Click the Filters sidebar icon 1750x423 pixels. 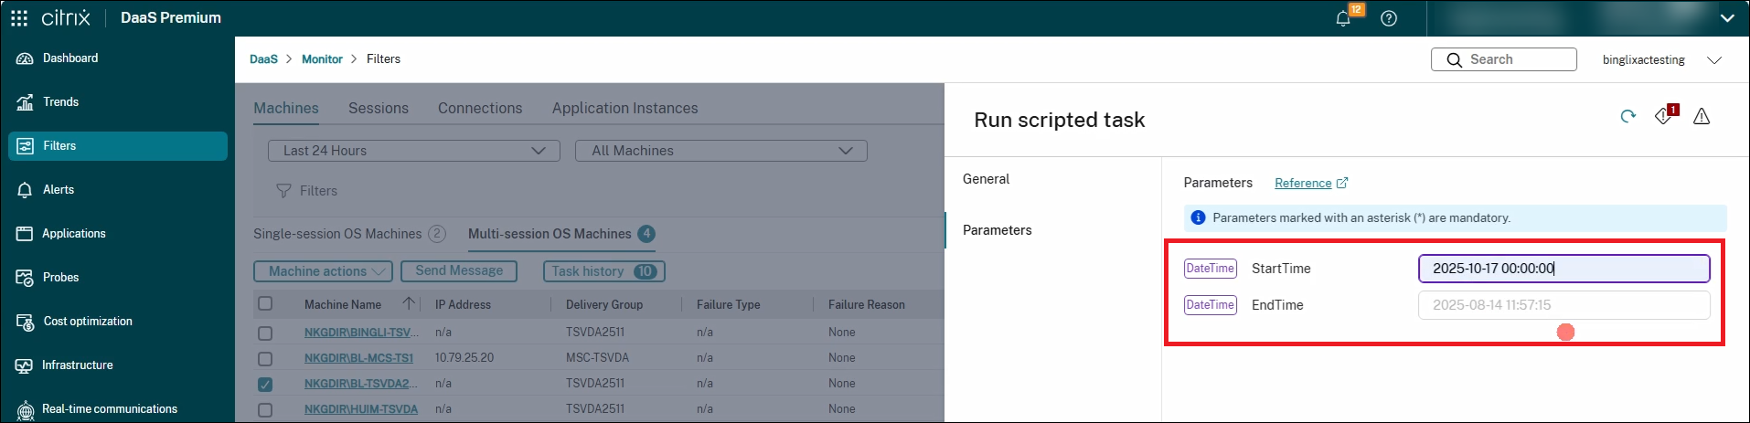25,146
